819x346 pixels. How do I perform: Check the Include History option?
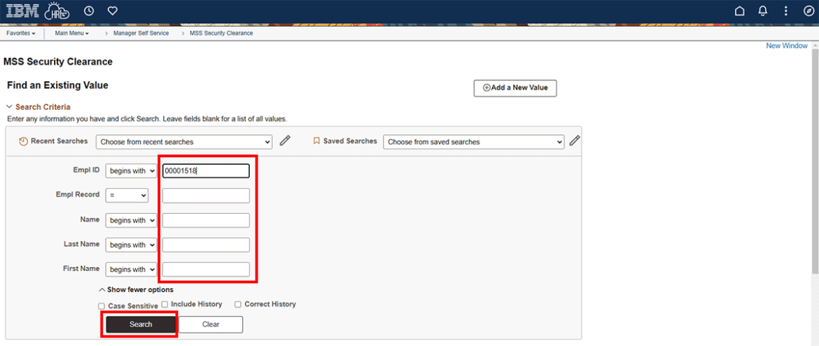(x=164, y=305)
